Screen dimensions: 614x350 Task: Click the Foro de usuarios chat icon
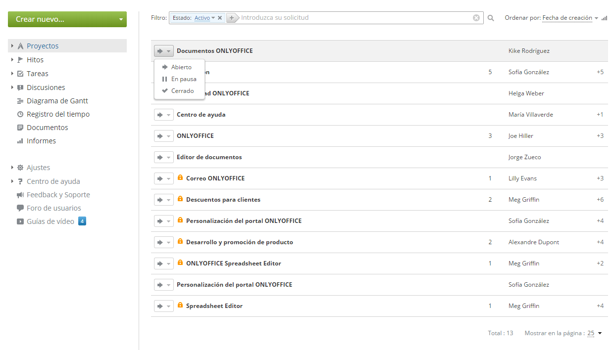coord(20,208)
